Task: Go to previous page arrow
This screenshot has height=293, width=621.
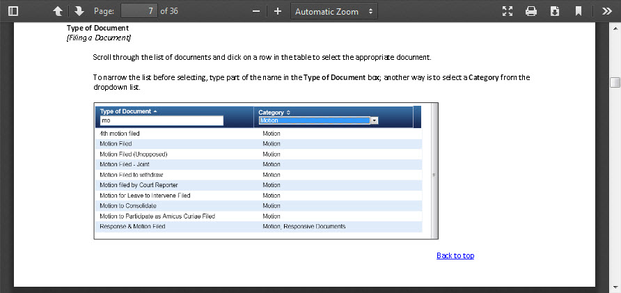Action: (58, 11)
